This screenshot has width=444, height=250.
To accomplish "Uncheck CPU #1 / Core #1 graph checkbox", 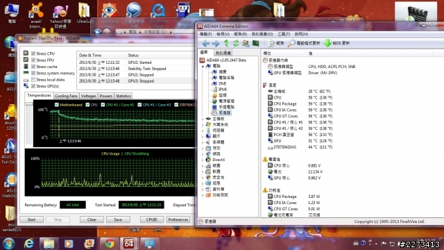I will (103, 105).
